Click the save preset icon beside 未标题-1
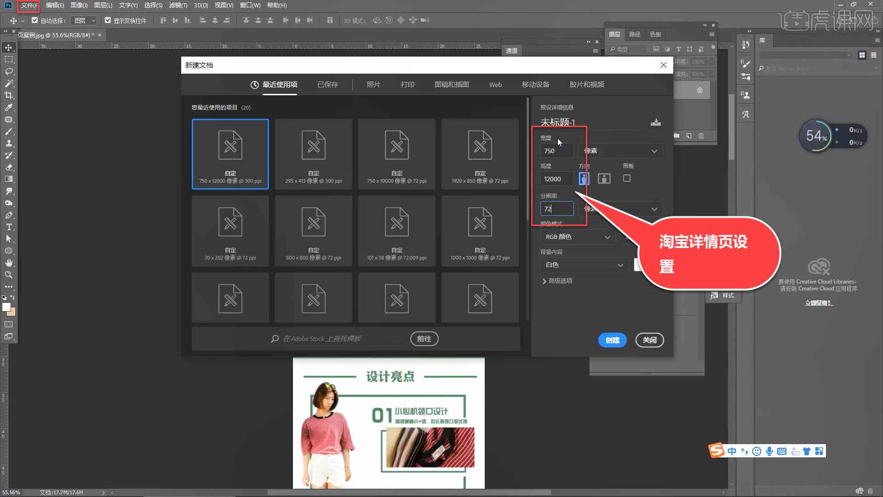The height and width of the screenshot is (497, 883). tap(656, 122)
